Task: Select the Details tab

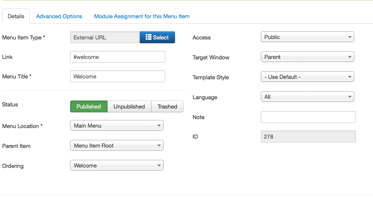Action: tap(16, 16)
